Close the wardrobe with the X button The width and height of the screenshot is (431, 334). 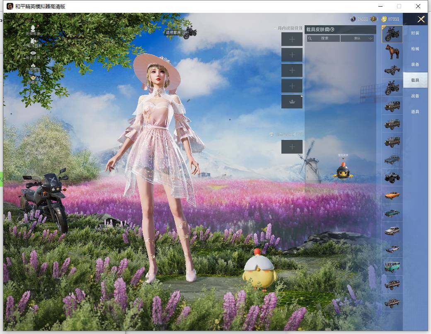coord(421,19)
